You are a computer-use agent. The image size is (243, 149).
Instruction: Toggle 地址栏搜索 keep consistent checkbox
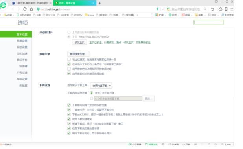click(69, 59)
